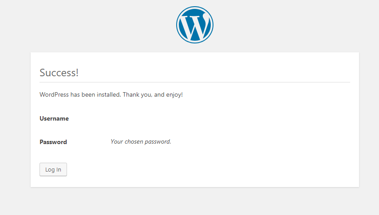Screen dimensions: 379x215
Task: Click the word 'WordPress' in the installed message
Action: (x=54, y=94)
